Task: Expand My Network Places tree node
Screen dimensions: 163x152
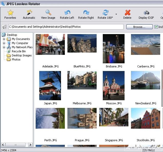Action: point(4,47)
